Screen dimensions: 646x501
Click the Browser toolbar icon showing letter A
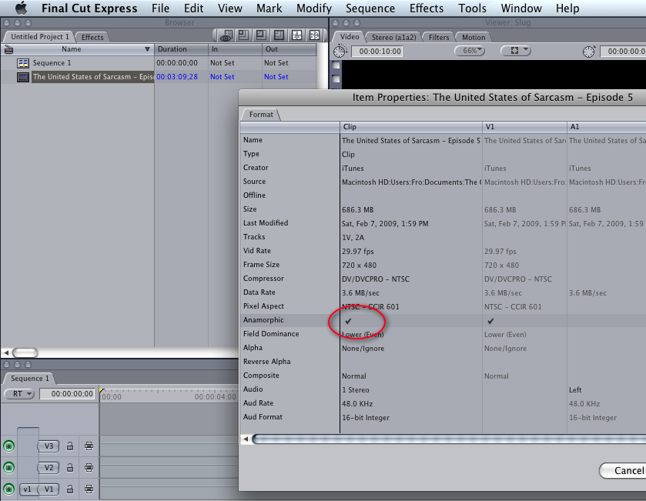point(296,36)
